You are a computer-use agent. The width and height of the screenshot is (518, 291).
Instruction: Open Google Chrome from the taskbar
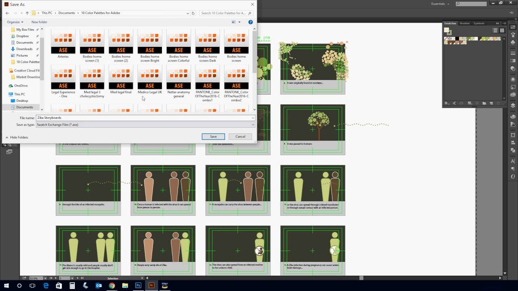112,285
